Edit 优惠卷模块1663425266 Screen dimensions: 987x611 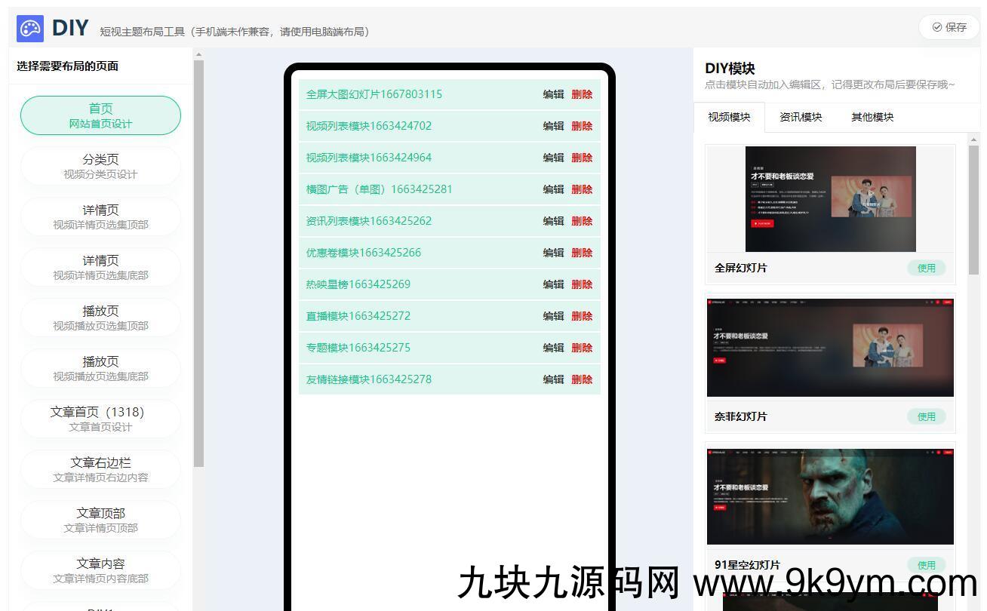[x=553, y=253]
